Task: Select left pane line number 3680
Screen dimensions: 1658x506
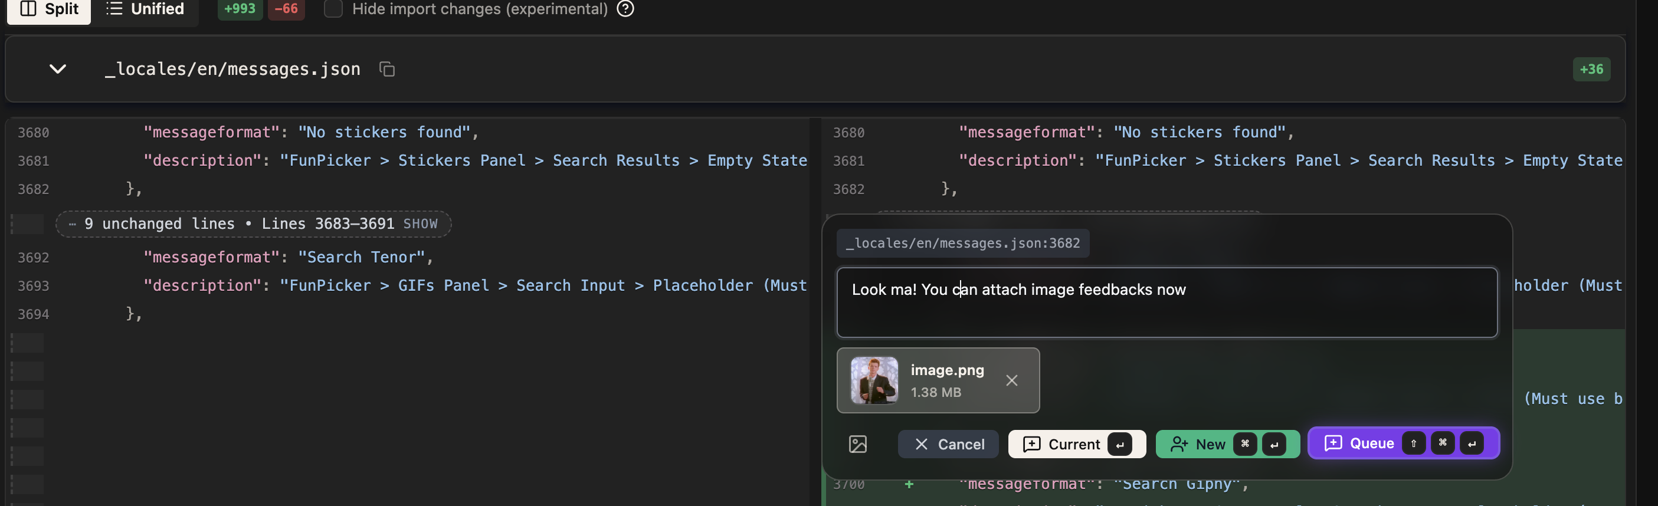Action: pyautogui.click(x=33, y=133)
